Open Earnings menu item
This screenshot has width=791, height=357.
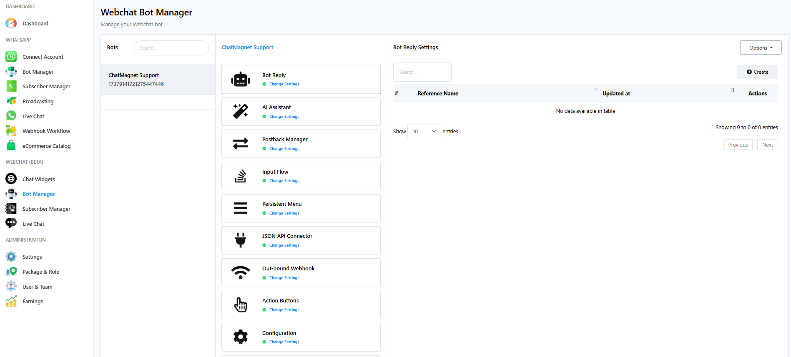click(33, 301)
